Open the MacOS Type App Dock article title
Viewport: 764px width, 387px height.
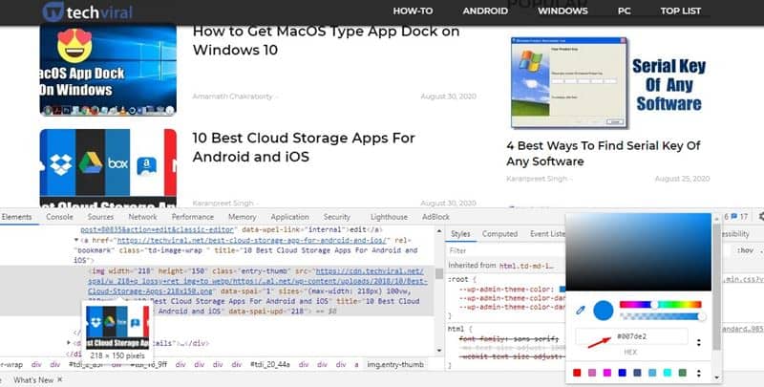point(326,40)
